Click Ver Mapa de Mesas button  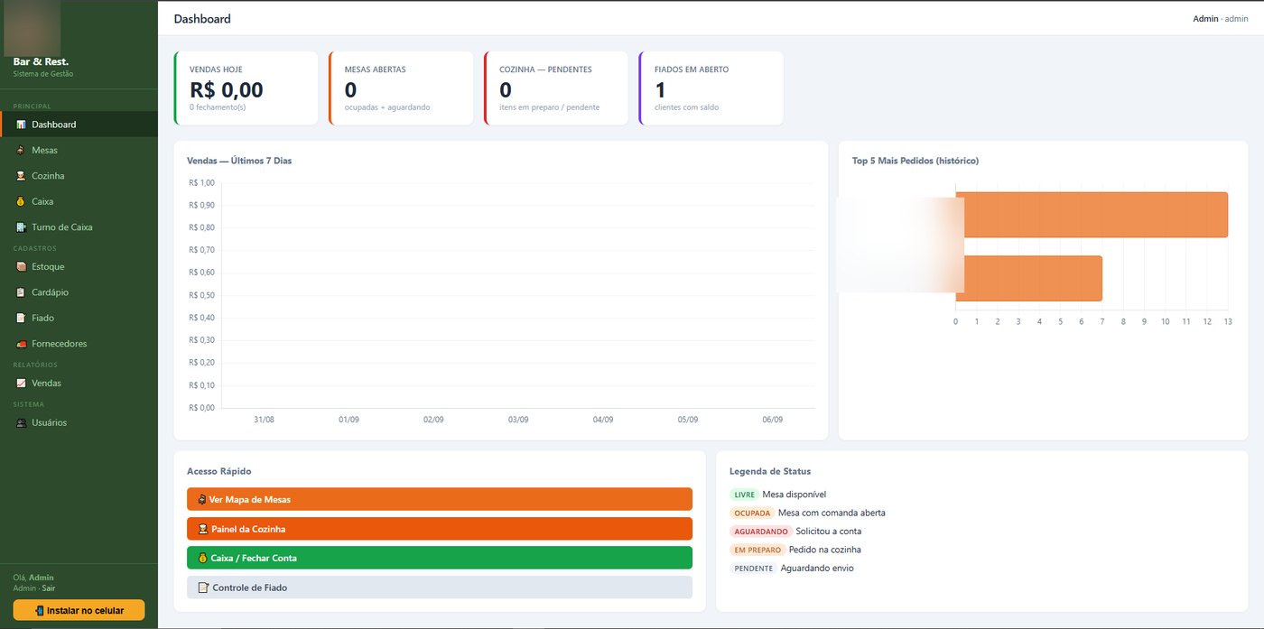440,499
